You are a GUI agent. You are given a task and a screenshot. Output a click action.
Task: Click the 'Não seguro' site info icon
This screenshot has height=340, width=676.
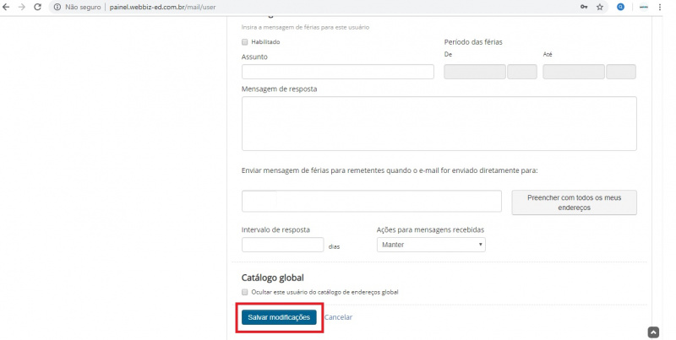56,7
